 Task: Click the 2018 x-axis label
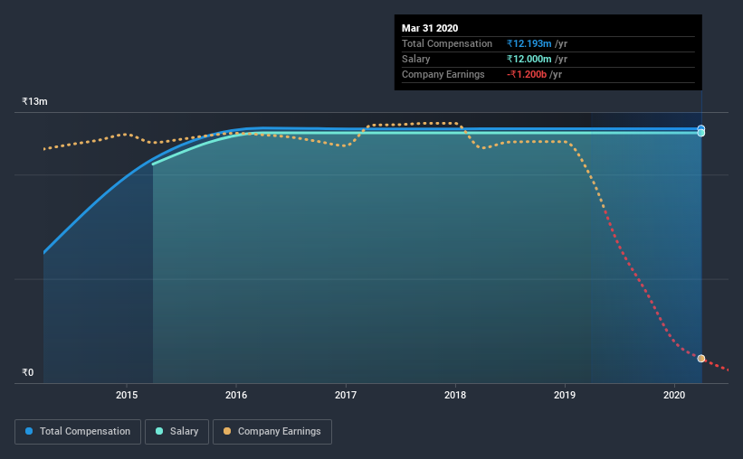(x=455, y=395)
